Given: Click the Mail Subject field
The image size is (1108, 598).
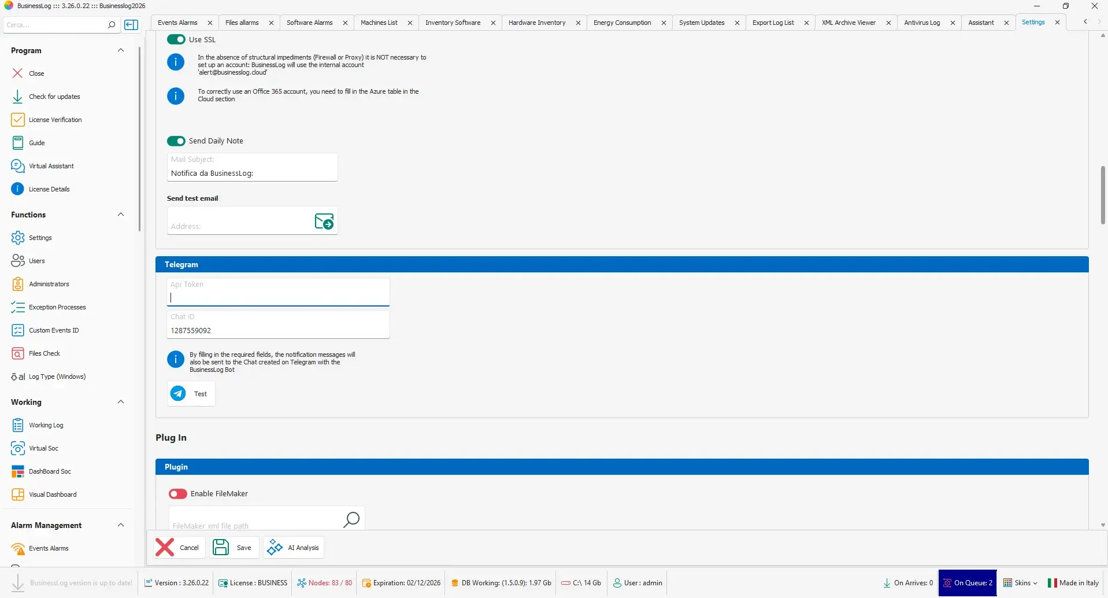Looking at the screenshot, I should [x=252, y=167].
